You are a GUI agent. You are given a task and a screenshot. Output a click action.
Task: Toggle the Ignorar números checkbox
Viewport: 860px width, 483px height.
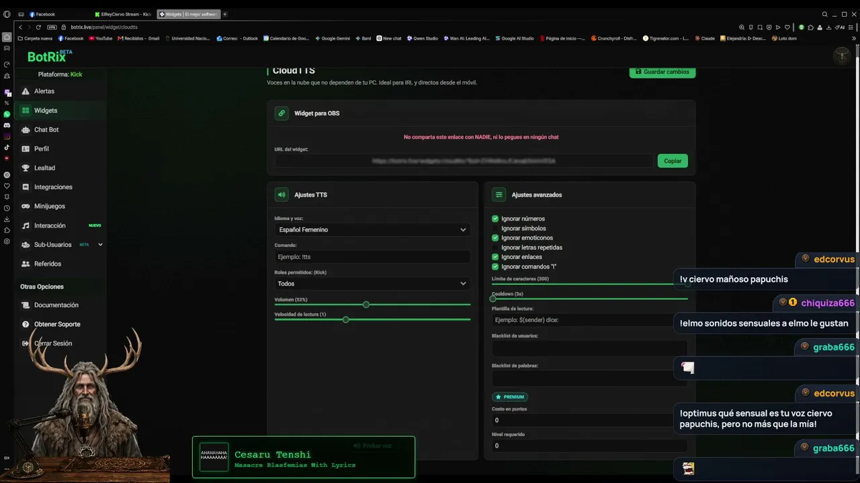click(x=495, y=219)
